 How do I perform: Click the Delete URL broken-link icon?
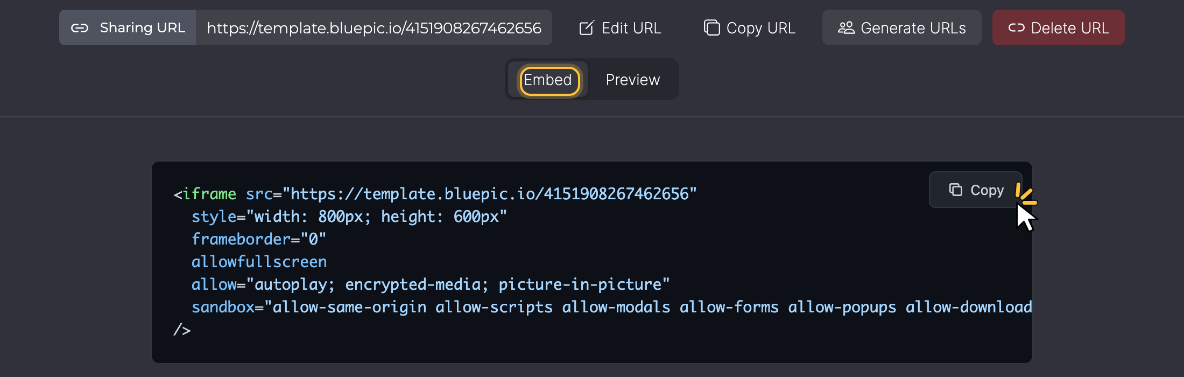[1016, 27]
